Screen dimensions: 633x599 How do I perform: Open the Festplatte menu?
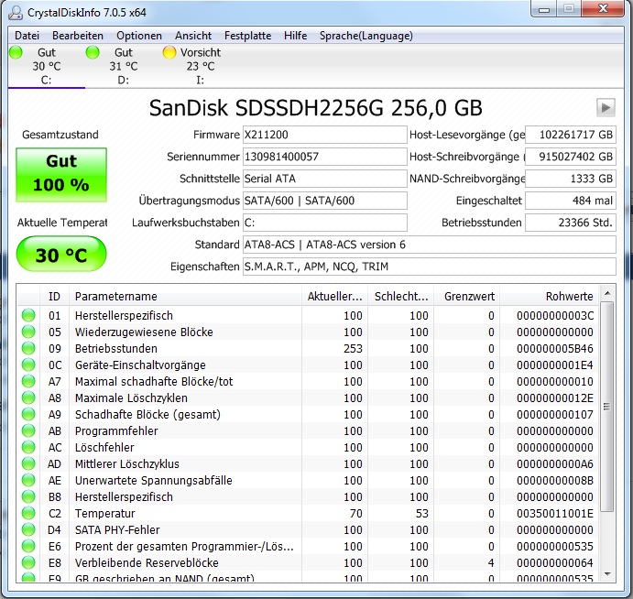tap(247, 36)
